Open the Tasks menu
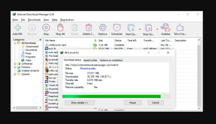Image resolution: width=216 pixels, height=124 pixels. (x=15, y=20)
